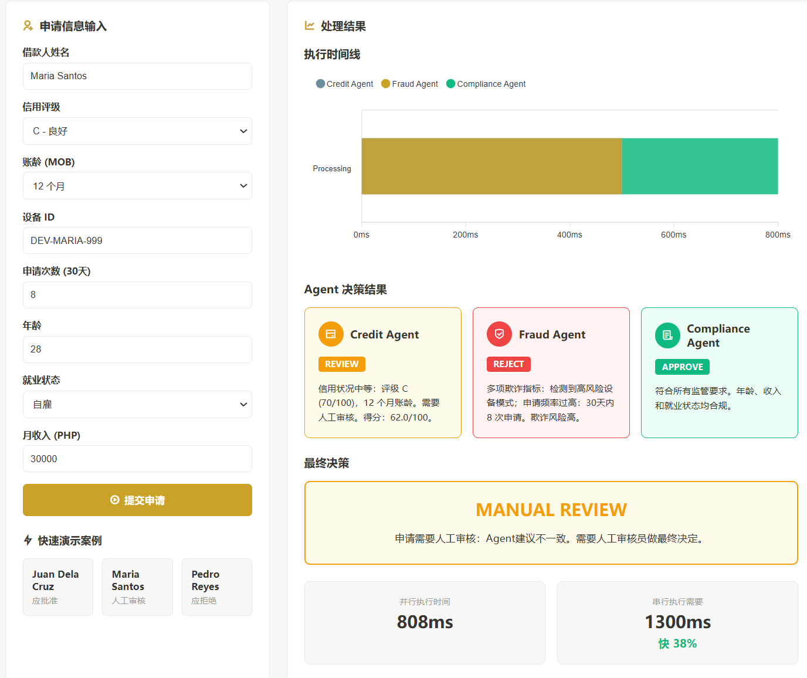Click the Compliance Agent document icon
Screen dimensions: 807x678
pos(667,335)
